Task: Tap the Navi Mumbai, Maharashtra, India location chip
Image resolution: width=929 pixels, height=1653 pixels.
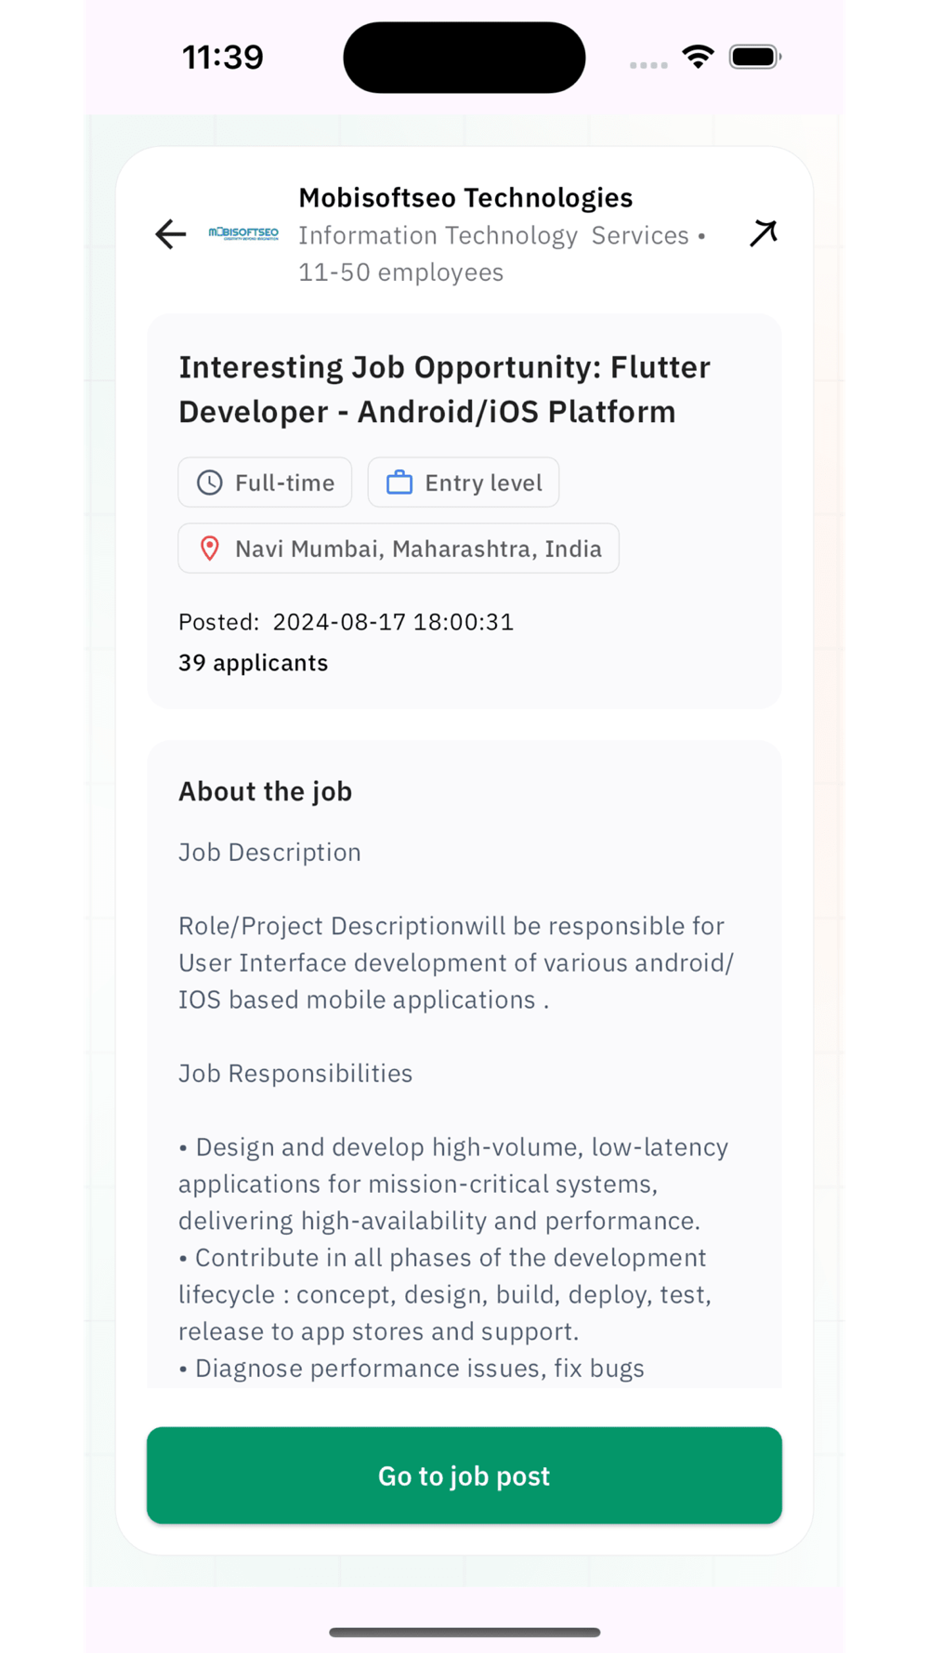Action: click(399, 549)
